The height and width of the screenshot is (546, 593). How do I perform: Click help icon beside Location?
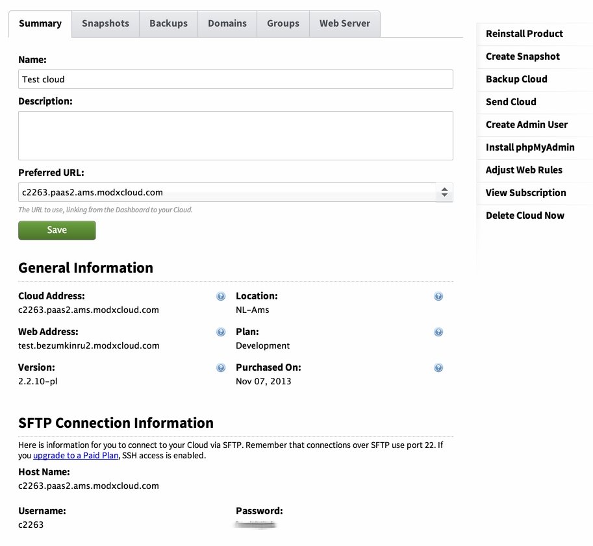438,297
